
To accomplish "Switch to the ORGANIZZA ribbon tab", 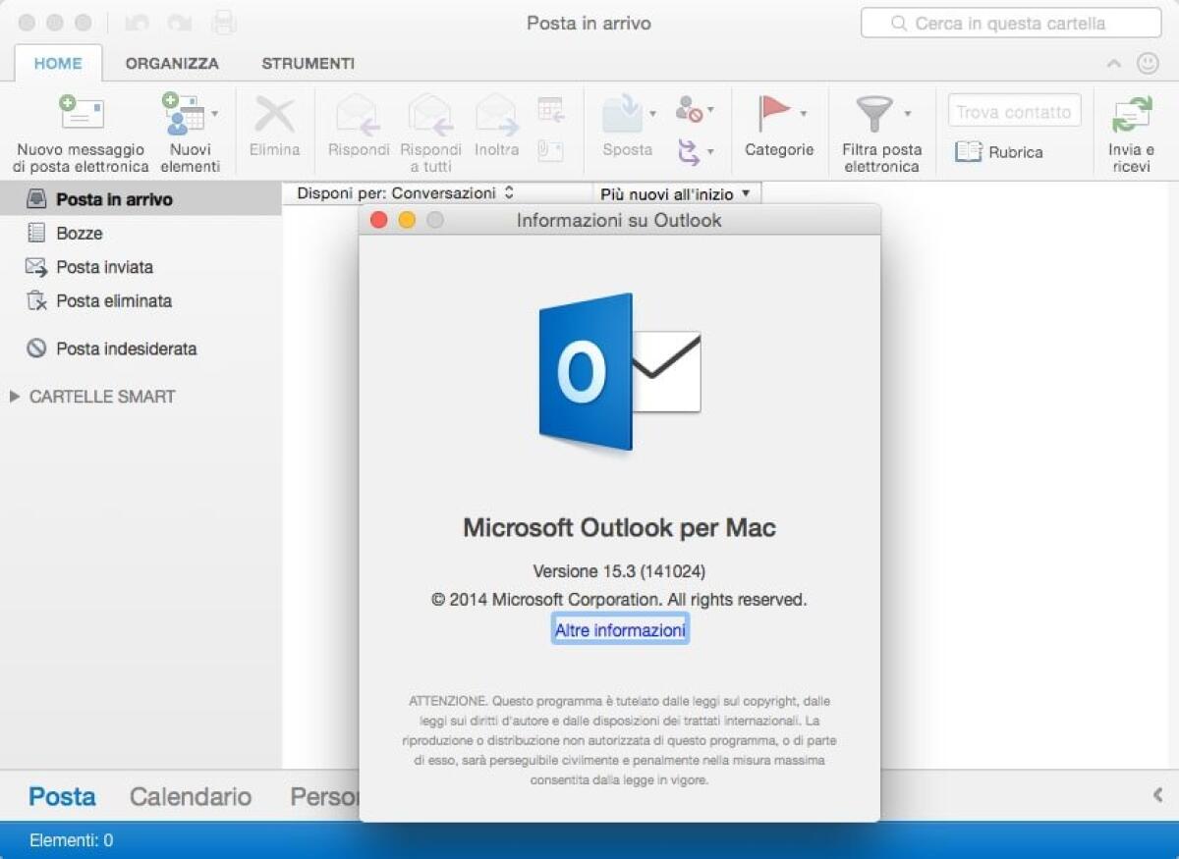I will (x=172, y=63).
